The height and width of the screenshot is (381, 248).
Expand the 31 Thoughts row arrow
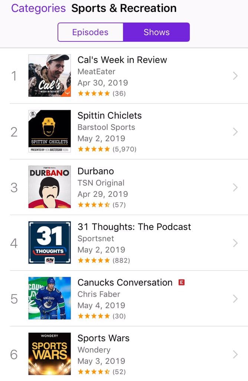[235, 243]
